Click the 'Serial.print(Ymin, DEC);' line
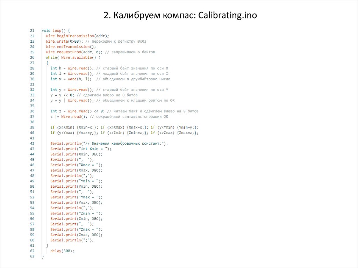This screenshot has height=268, width=358. pos(77,187)
